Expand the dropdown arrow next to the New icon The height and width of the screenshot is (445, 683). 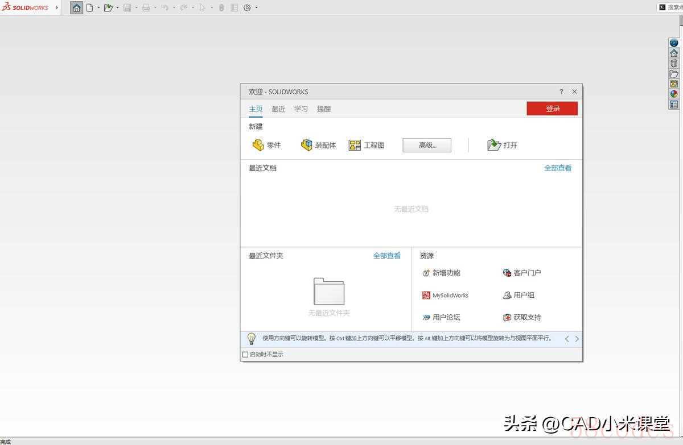point(98,8)
